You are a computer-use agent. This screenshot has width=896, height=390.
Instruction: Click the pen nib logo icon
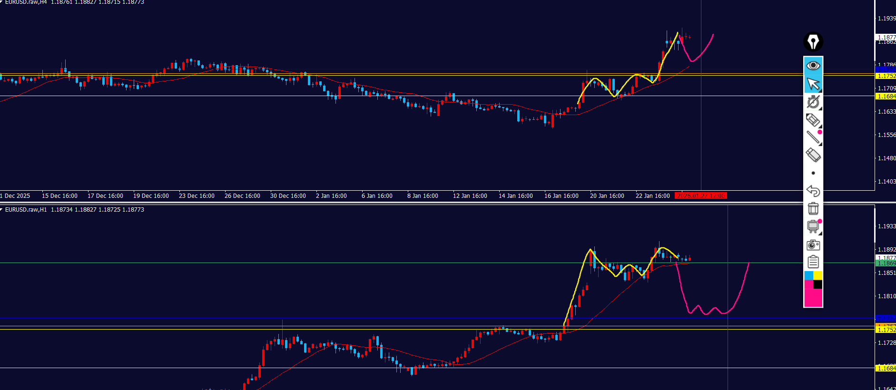click(x=813, y=42)
